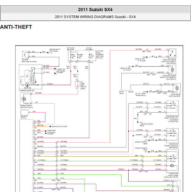
Task: Select the HATCH-BACK branch label
Action: tap(122, 93)
